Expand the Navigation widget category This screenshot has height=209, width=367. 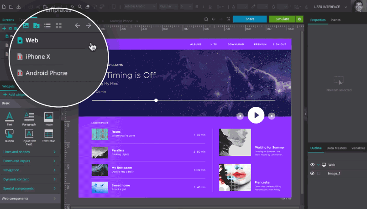[30, 170]
